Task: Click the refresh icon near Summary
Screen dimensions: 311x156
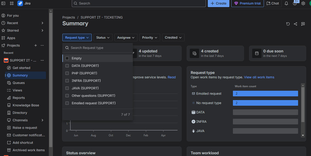Action: [288, 24]
